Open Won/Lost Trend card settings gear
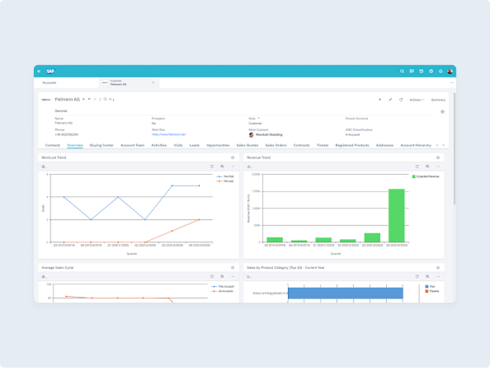 tap(233, 157)
